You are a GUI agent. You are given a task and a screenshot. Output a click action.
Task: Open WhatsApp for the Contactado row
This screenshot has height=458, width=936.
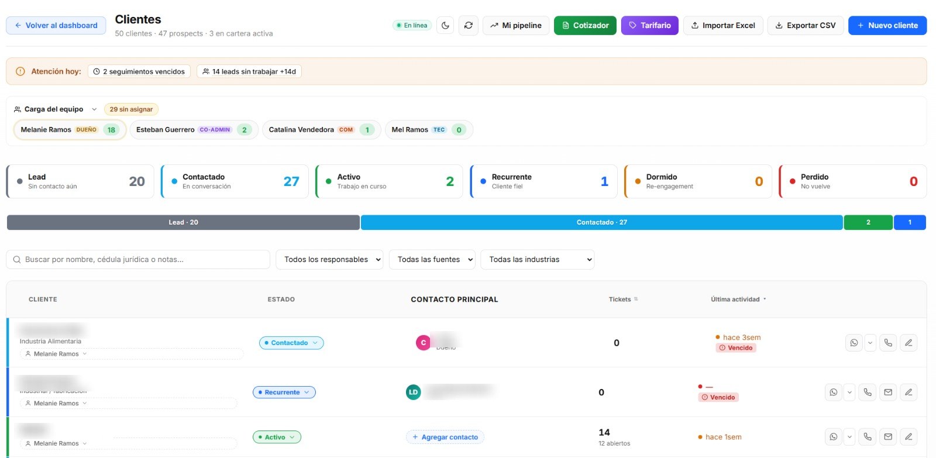(x=854, y=343)
